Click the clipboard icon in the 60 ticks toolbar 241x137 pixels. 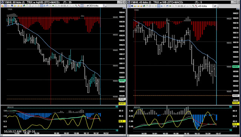30,6
